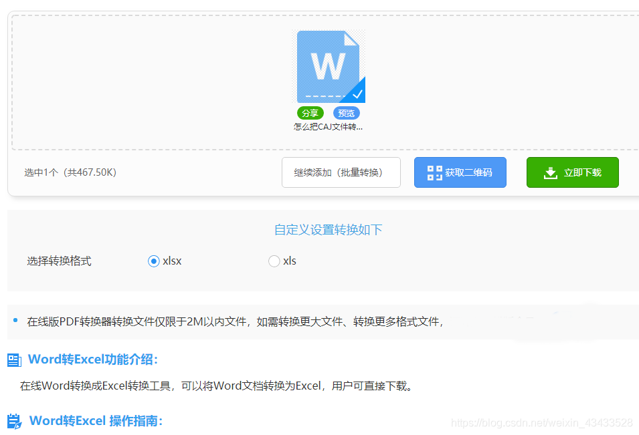Click the notepad icon beside 操作指南 heading
Screen dimensions: 639x435
pyautogui.click(x=15, y=421)
